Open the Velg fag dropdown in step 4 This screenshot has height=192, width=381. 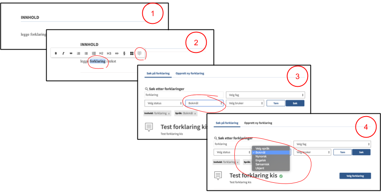click(x=332, y=144)
